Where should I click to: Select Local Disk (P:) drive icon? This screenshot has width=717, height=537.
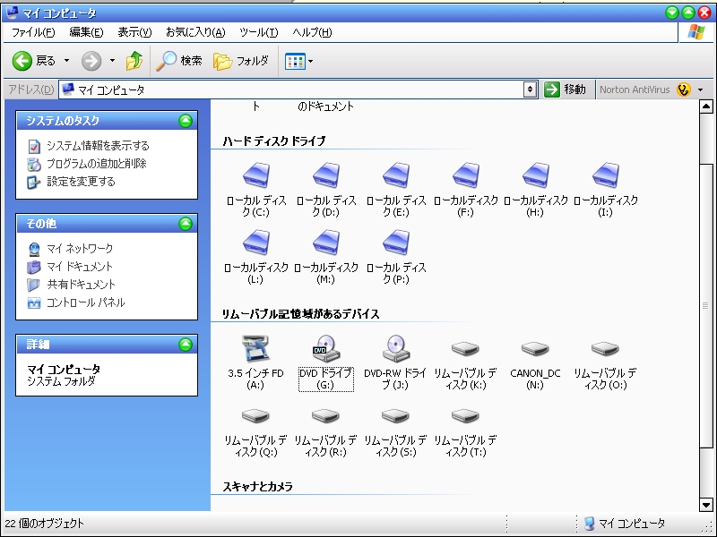(396, 242)
